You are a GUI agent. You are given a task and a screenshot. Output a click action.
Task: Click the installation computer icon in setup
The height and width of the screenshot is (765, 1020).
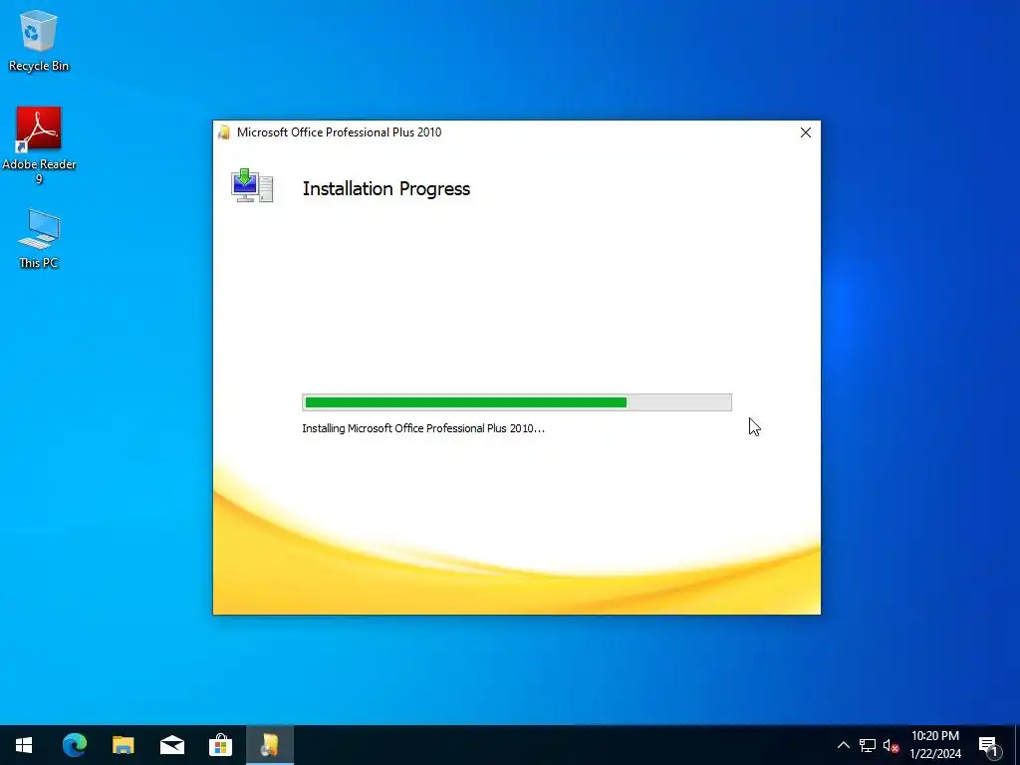252,185
